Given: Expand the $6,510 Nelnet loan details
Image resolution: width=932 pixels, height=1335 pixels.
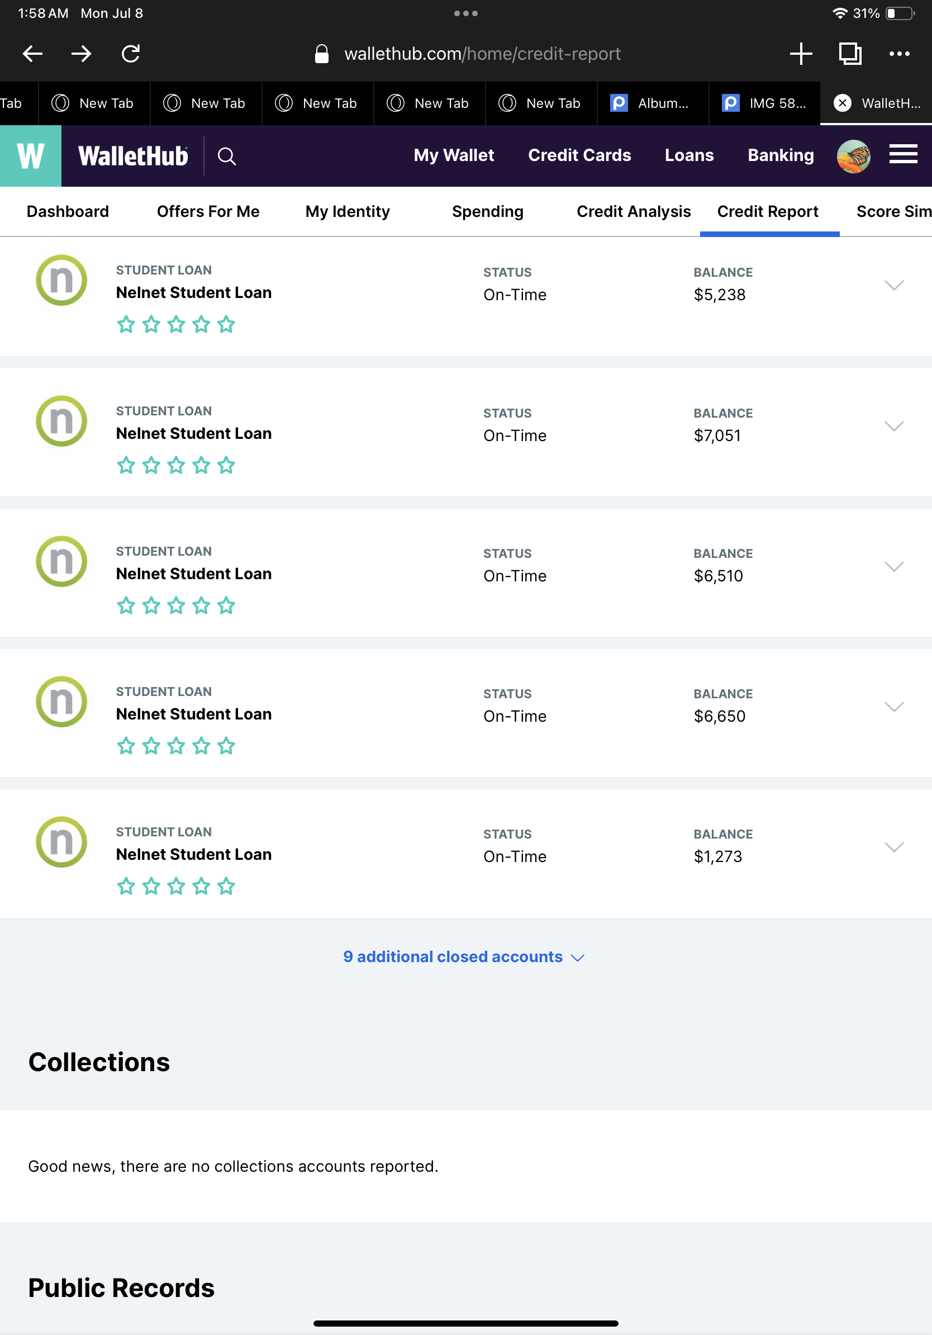Looking at the screenshot, I should [x=893, y=566].
